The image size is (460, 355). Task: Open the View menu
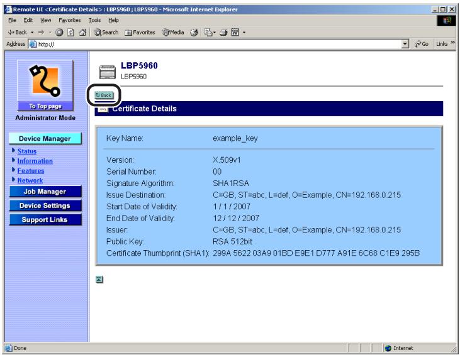click(45, 20)
